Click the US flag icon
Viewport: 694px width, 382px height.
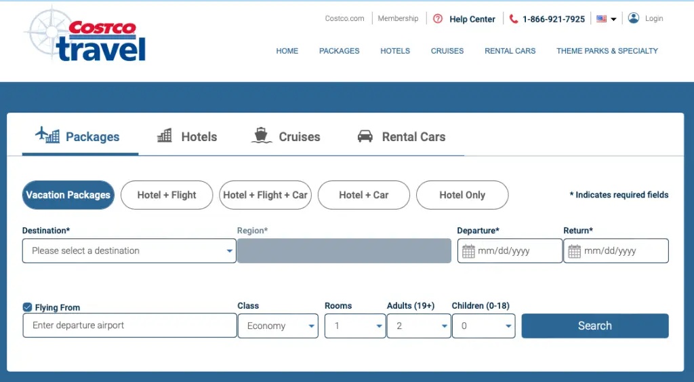(602, 18)
